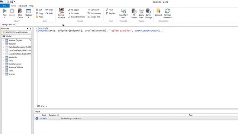This screenshot has height=134, width=238.
Task: Enable the Query Plan trace
Action: pyautogui.click(x=141, y=13)
